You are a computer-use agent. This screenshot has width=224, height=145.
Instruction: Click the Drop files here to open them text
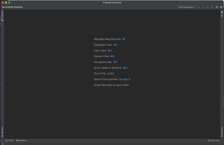coord(111,85)
